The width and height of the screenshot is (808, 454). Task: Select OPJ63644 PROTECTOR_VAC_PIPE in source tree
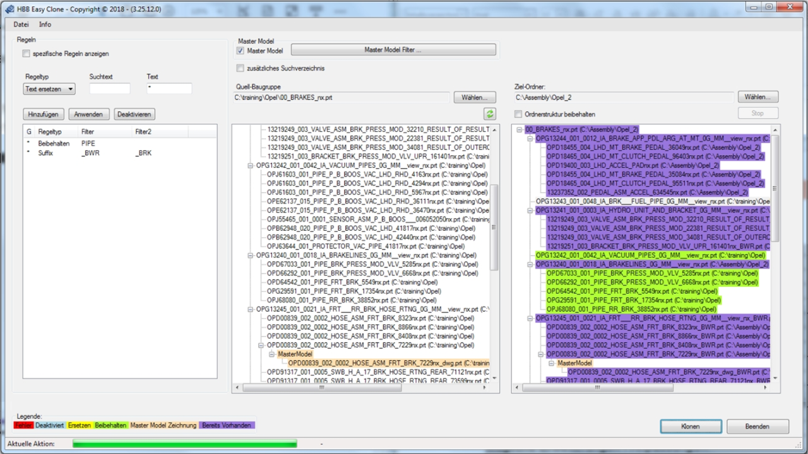365,247
